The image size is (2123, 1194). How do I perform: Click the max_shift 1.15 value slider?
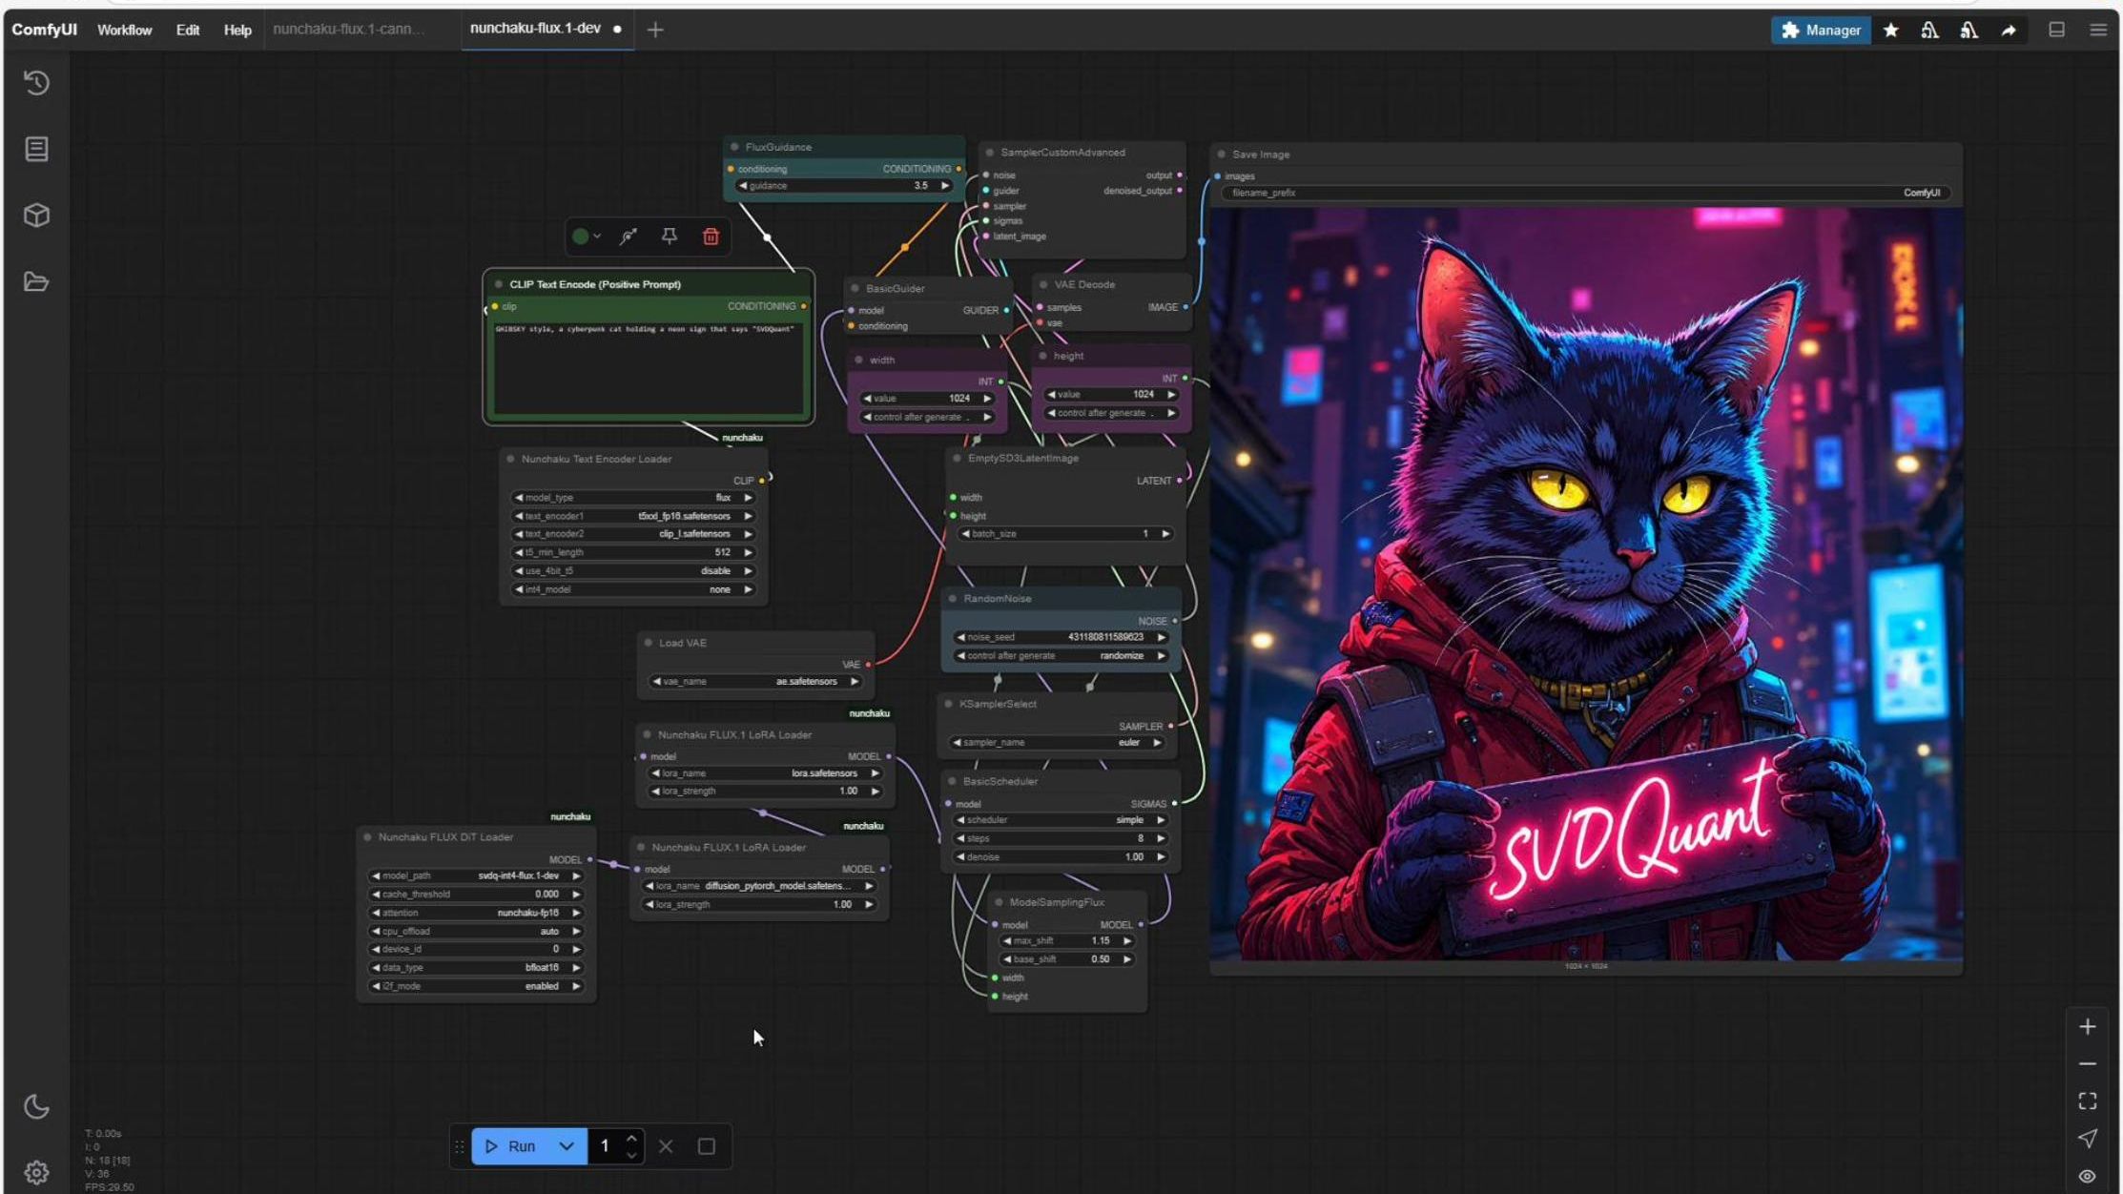pos(1066,941)
